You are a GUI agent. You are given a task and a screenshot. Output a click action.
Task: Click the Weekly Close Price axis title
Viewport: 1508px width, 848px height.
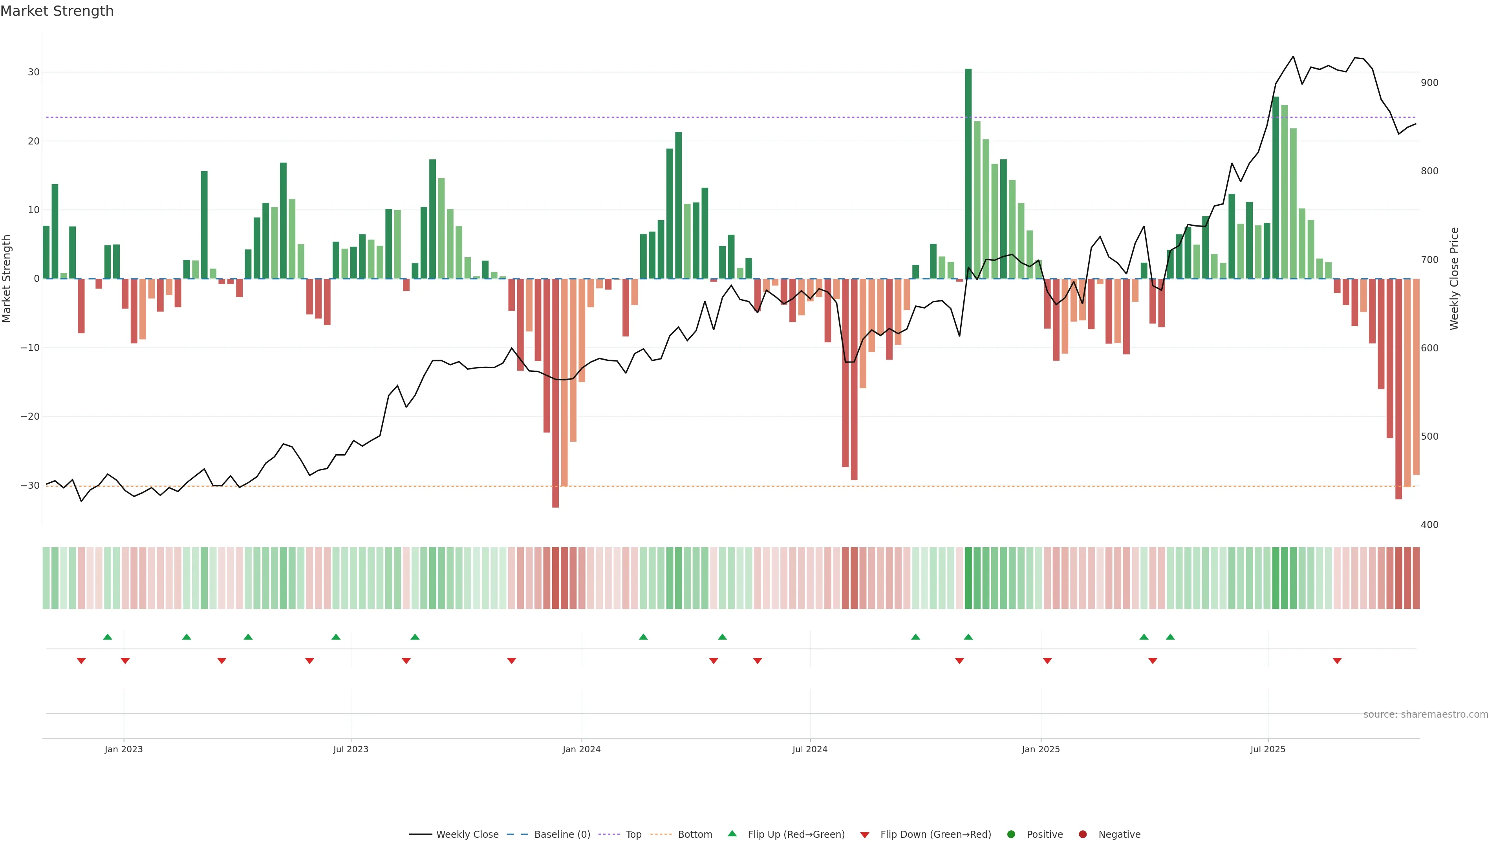coord(1454,279)
